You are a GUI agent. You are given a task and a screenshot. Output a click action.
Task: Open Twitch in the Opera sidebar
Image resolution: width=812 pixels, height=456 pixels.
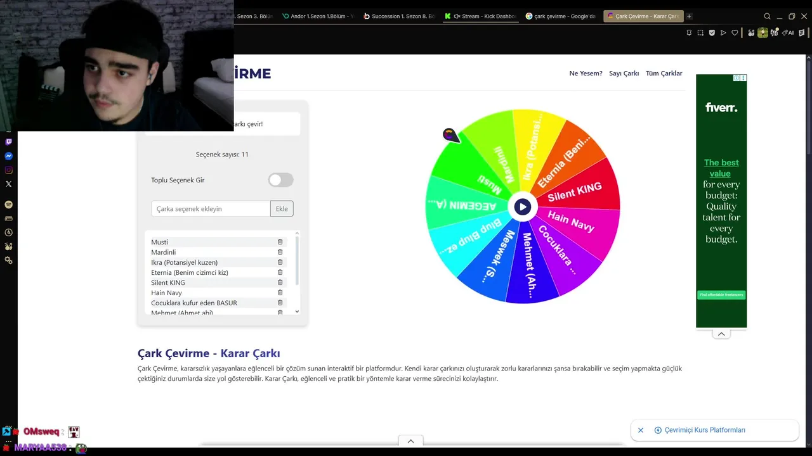pyautogui.click(x=9, y=142)
